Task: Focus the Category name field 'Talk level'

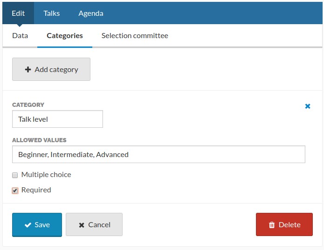Action: click(57, 119)
